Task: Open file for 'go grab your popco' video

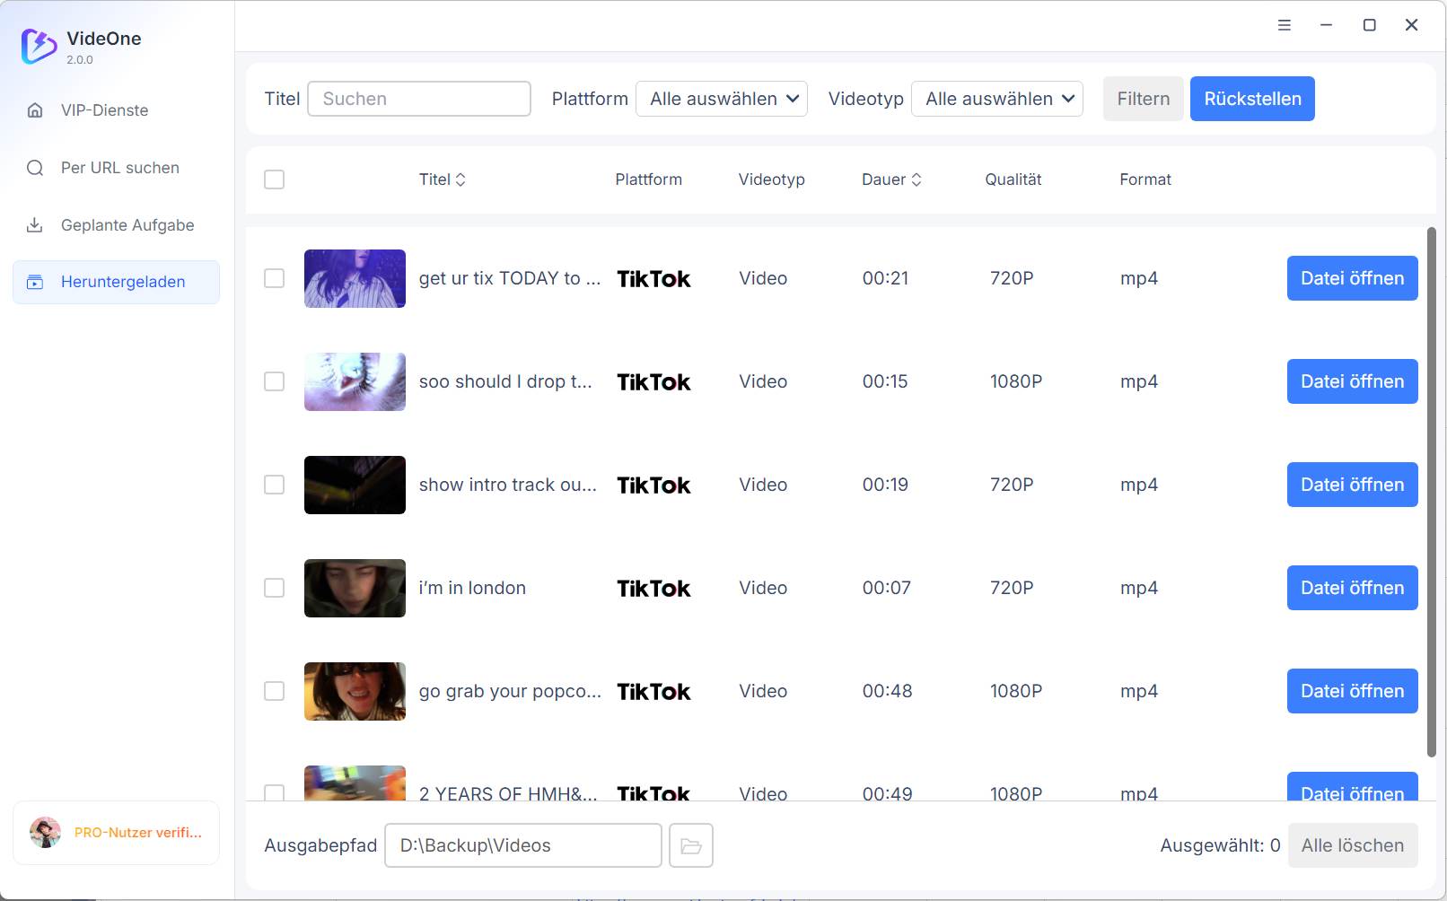Action: click(x=1352, y=691)
